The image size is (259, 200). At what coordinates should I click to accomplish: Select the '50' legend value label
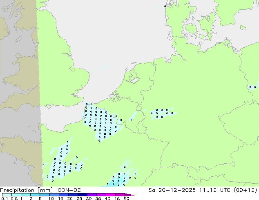[x=126, y=198]
